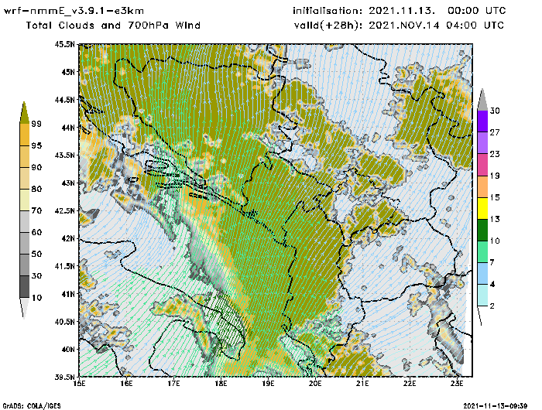
Task: Click the 27 label on wind legend
Action: pos(495,132)
